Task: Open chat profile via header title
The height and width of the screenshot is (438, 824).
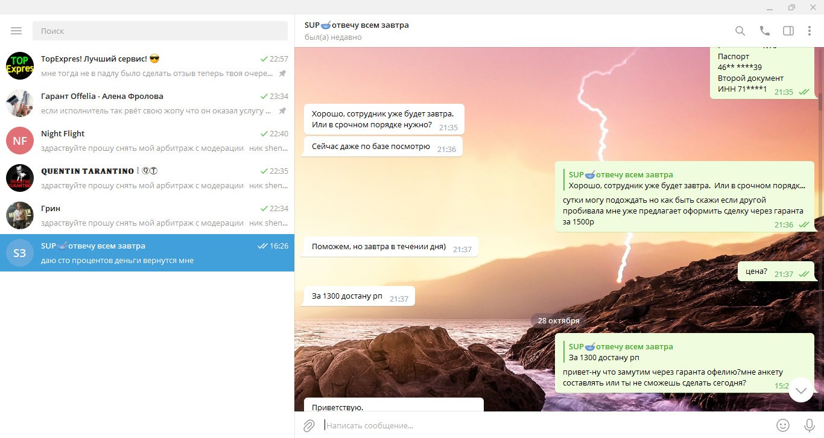Action: pos(357,25)
